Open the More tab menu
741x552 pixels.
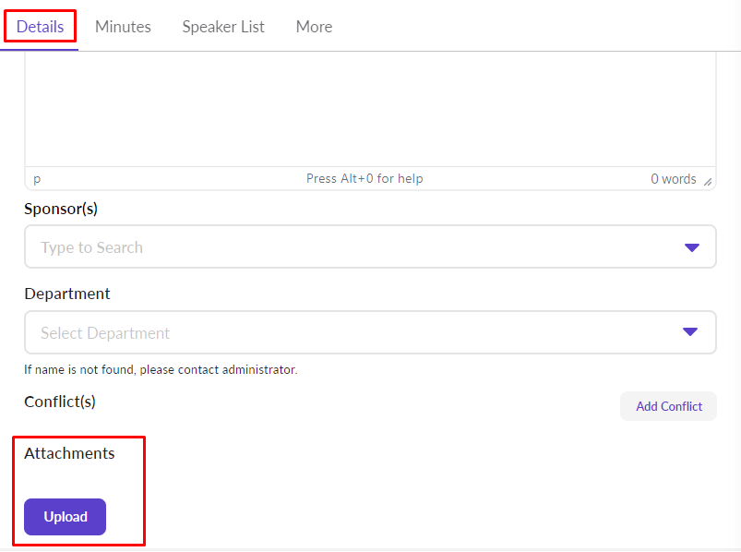point(314,27)
